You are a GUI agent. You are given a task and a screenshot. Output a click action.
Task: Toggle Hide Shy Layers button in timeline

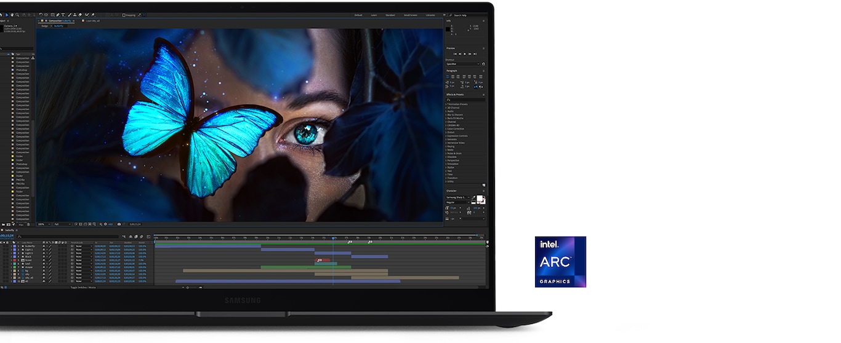pyautogui.click(x=131, y=237)
